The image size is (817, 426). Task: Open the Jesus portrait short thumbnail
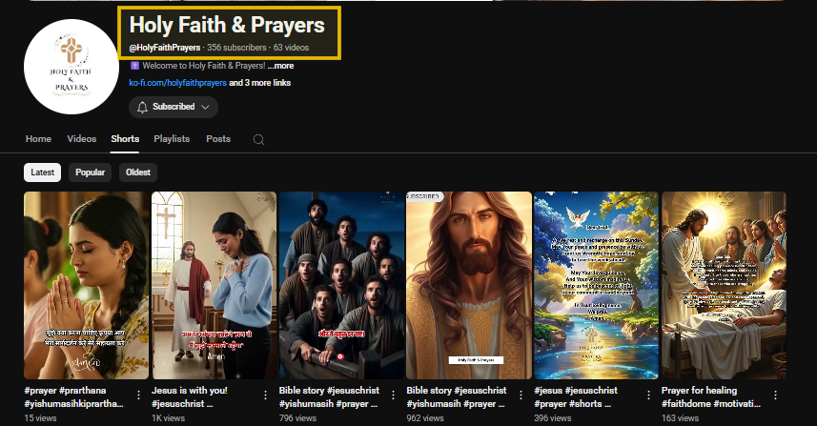click(469, 285)
